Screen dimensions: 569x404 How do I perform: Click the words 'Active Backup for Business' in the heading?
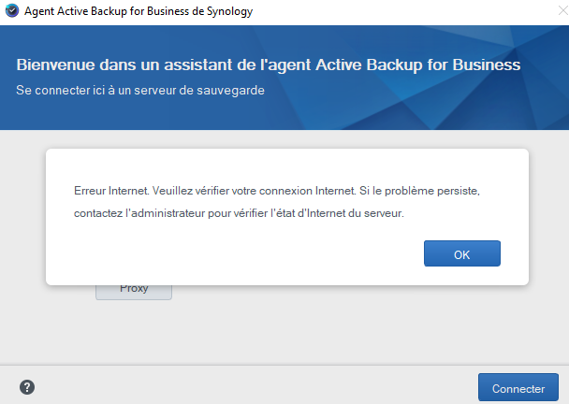coord(424,66)
